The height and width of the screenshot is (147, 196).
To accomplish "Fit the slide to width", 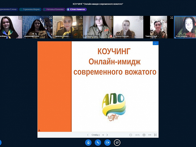I will tap(150, 135).
